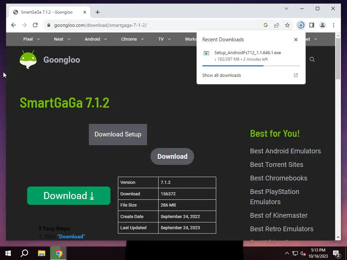Click the page vertical scrollbar thumb
This screenshot has width=347, height=260.
(338, 59)
